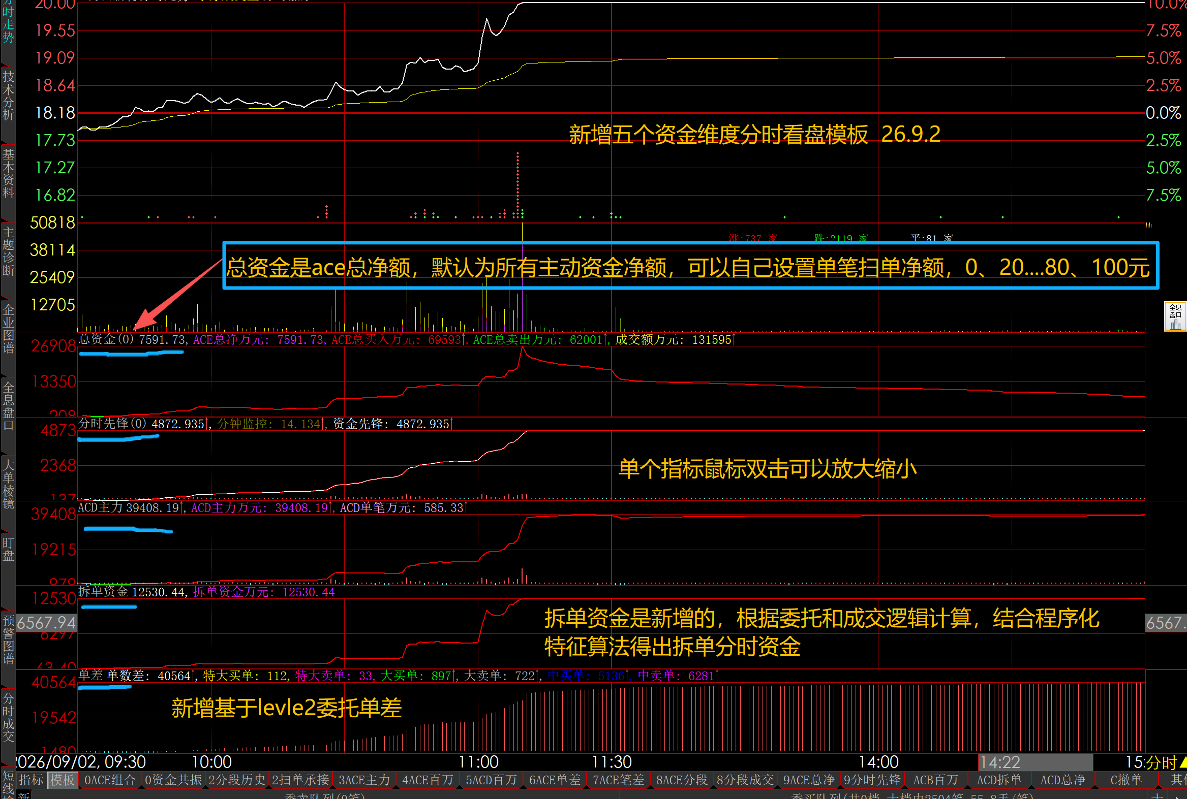
Task: Click the 50818 volume axis label
Action: click(x=52, y=222)
